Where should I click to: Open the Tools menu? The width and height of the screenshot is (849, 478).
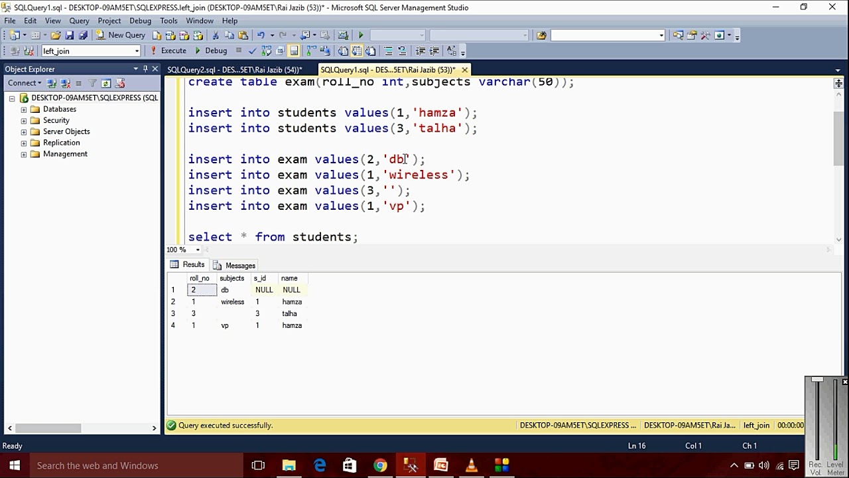(168, 21)
